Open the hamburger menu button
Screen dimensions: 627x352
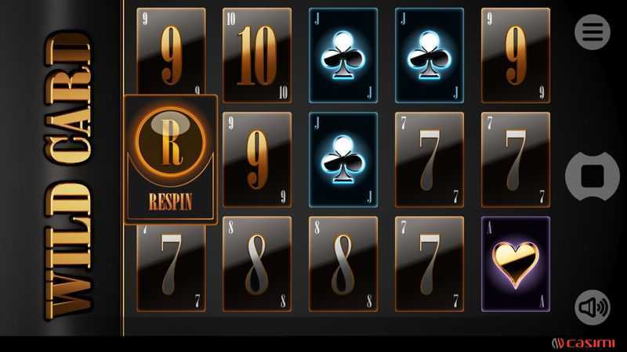pyautogui.click(x=593, y=31)
